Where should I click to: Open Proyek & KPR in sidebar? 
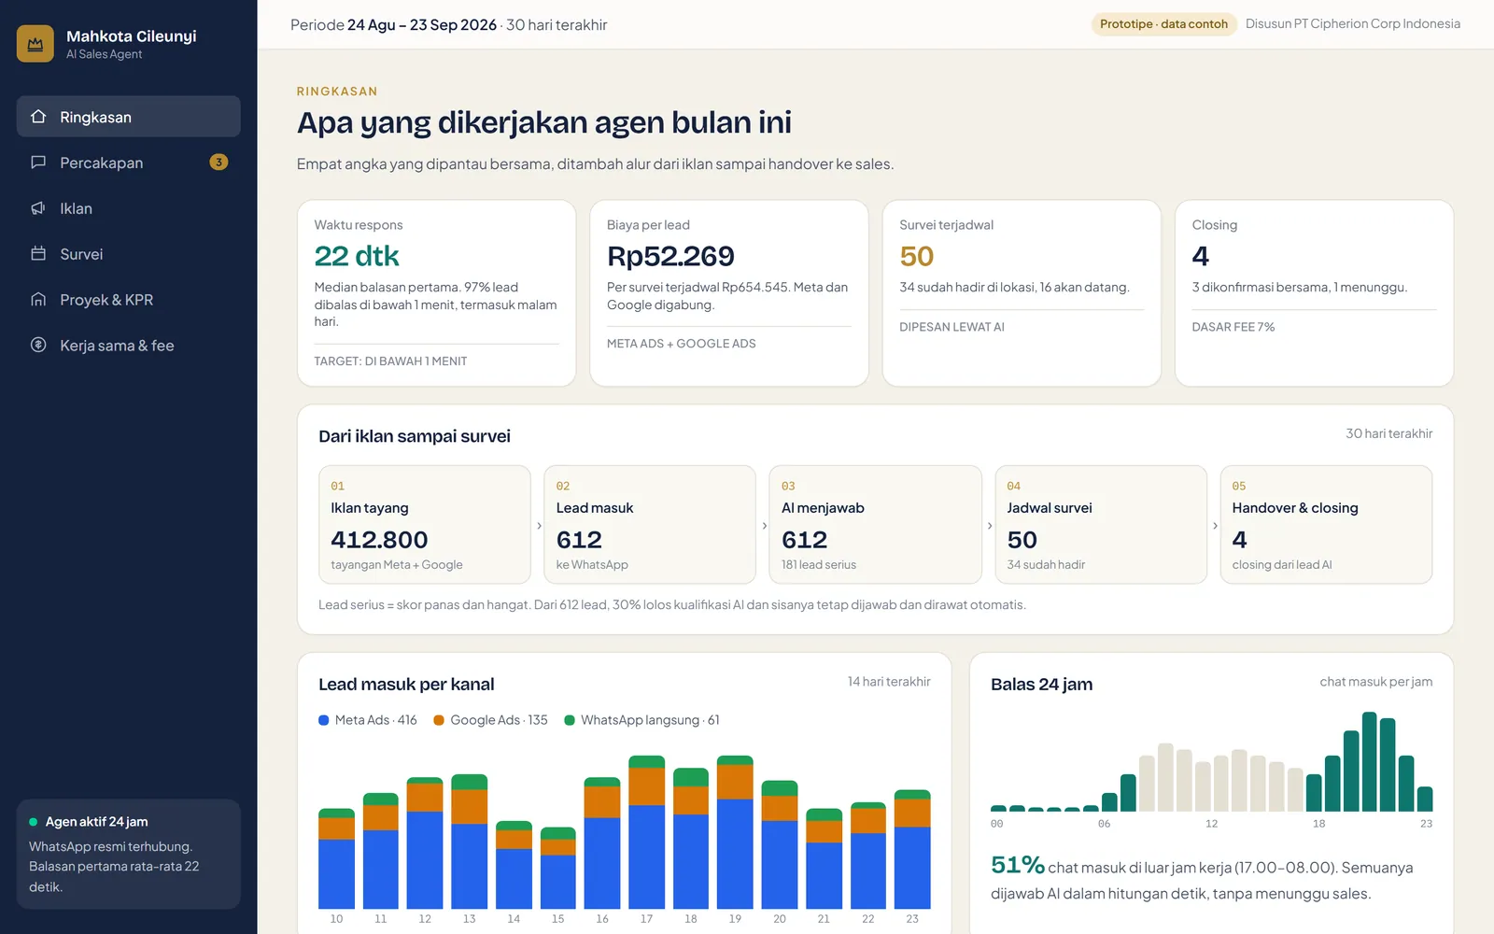pos(129,300)
